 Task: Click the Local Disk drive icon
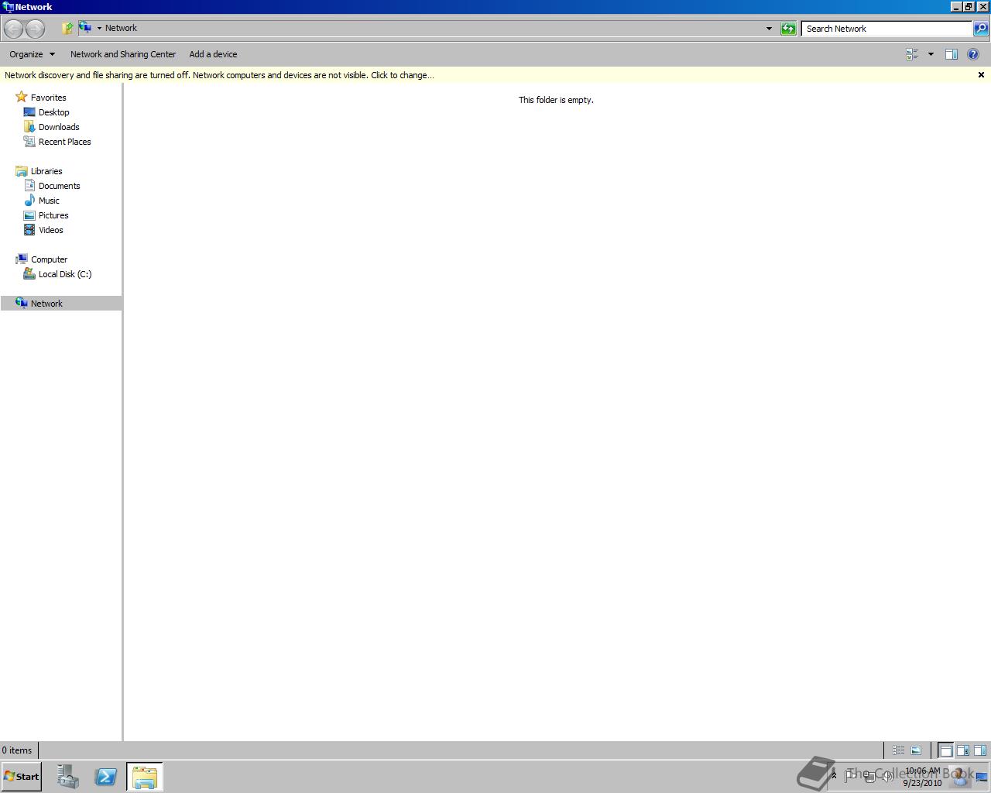29,273
